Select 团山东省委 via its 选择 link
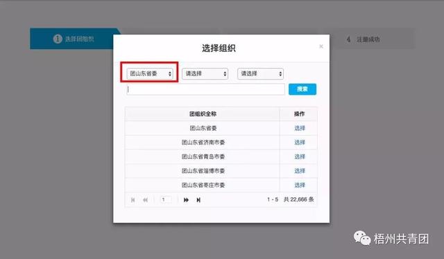Image resolution: width=444 pixels, height=259 pixels. (300, 128)
